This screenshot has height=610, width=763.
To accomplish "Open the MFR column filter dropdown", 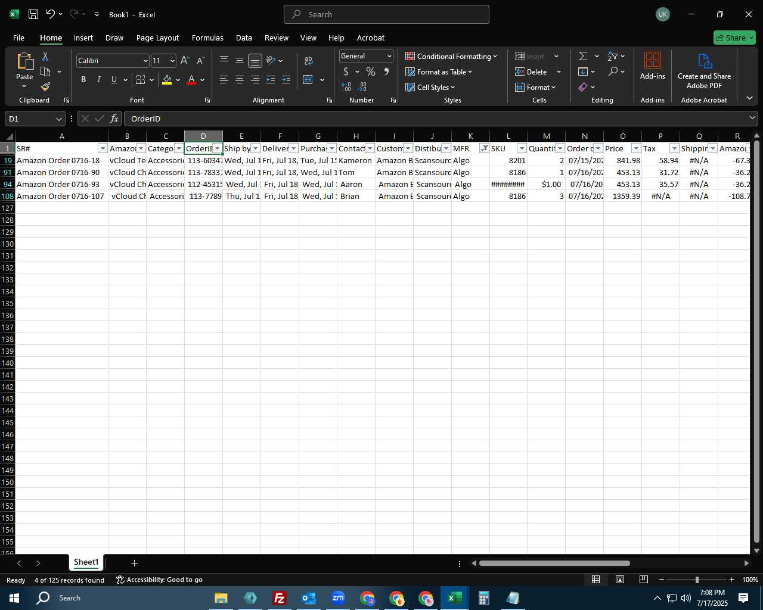I will pyautogui.click(x=484, y=148).
